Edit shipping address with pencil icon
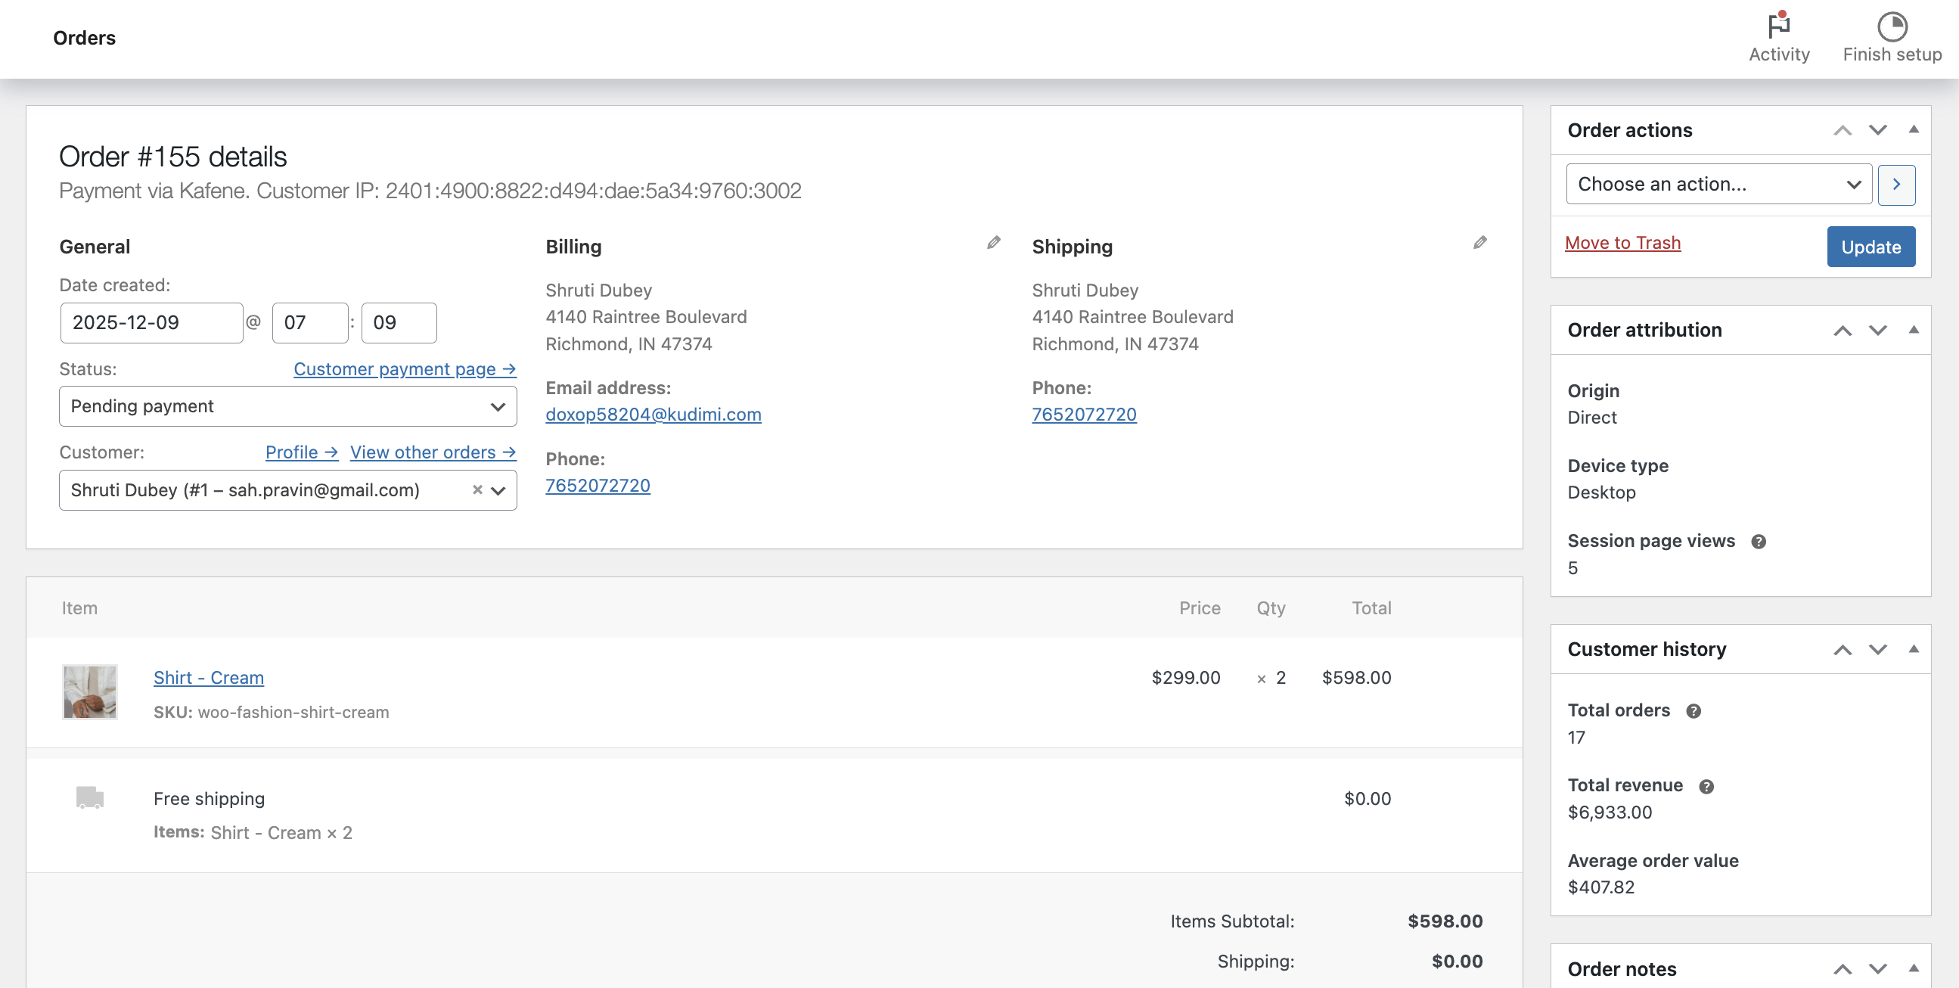Screen dimensions: 1959x988 coord(1479,243)
